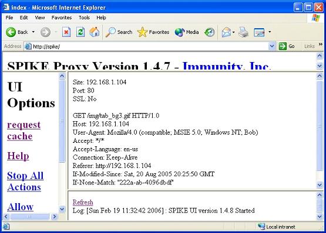The width and height of the screenshot is (326, 233).
Task: Click the page icon in address bar
Action: click(28, 46)
